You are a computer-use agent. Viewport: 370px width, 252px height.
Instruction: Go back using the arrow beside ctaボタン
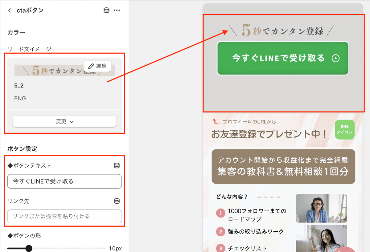10,10
